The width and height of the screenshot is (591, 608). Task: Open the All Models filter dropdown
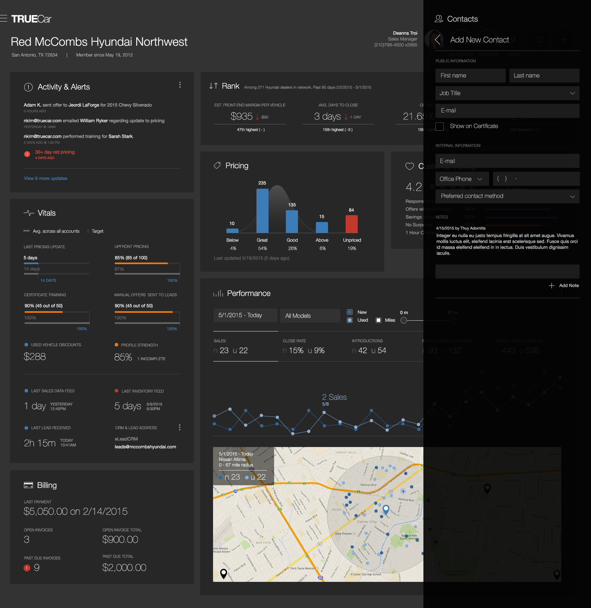[310, 315]
